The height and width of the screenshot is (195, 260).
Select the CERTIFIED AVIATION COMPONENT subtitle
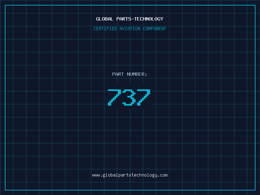tap(130, 29)
